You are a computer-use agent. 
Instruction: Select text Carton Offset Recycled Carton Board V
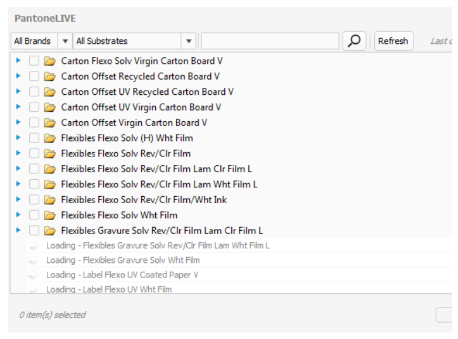tap(141, 77)
